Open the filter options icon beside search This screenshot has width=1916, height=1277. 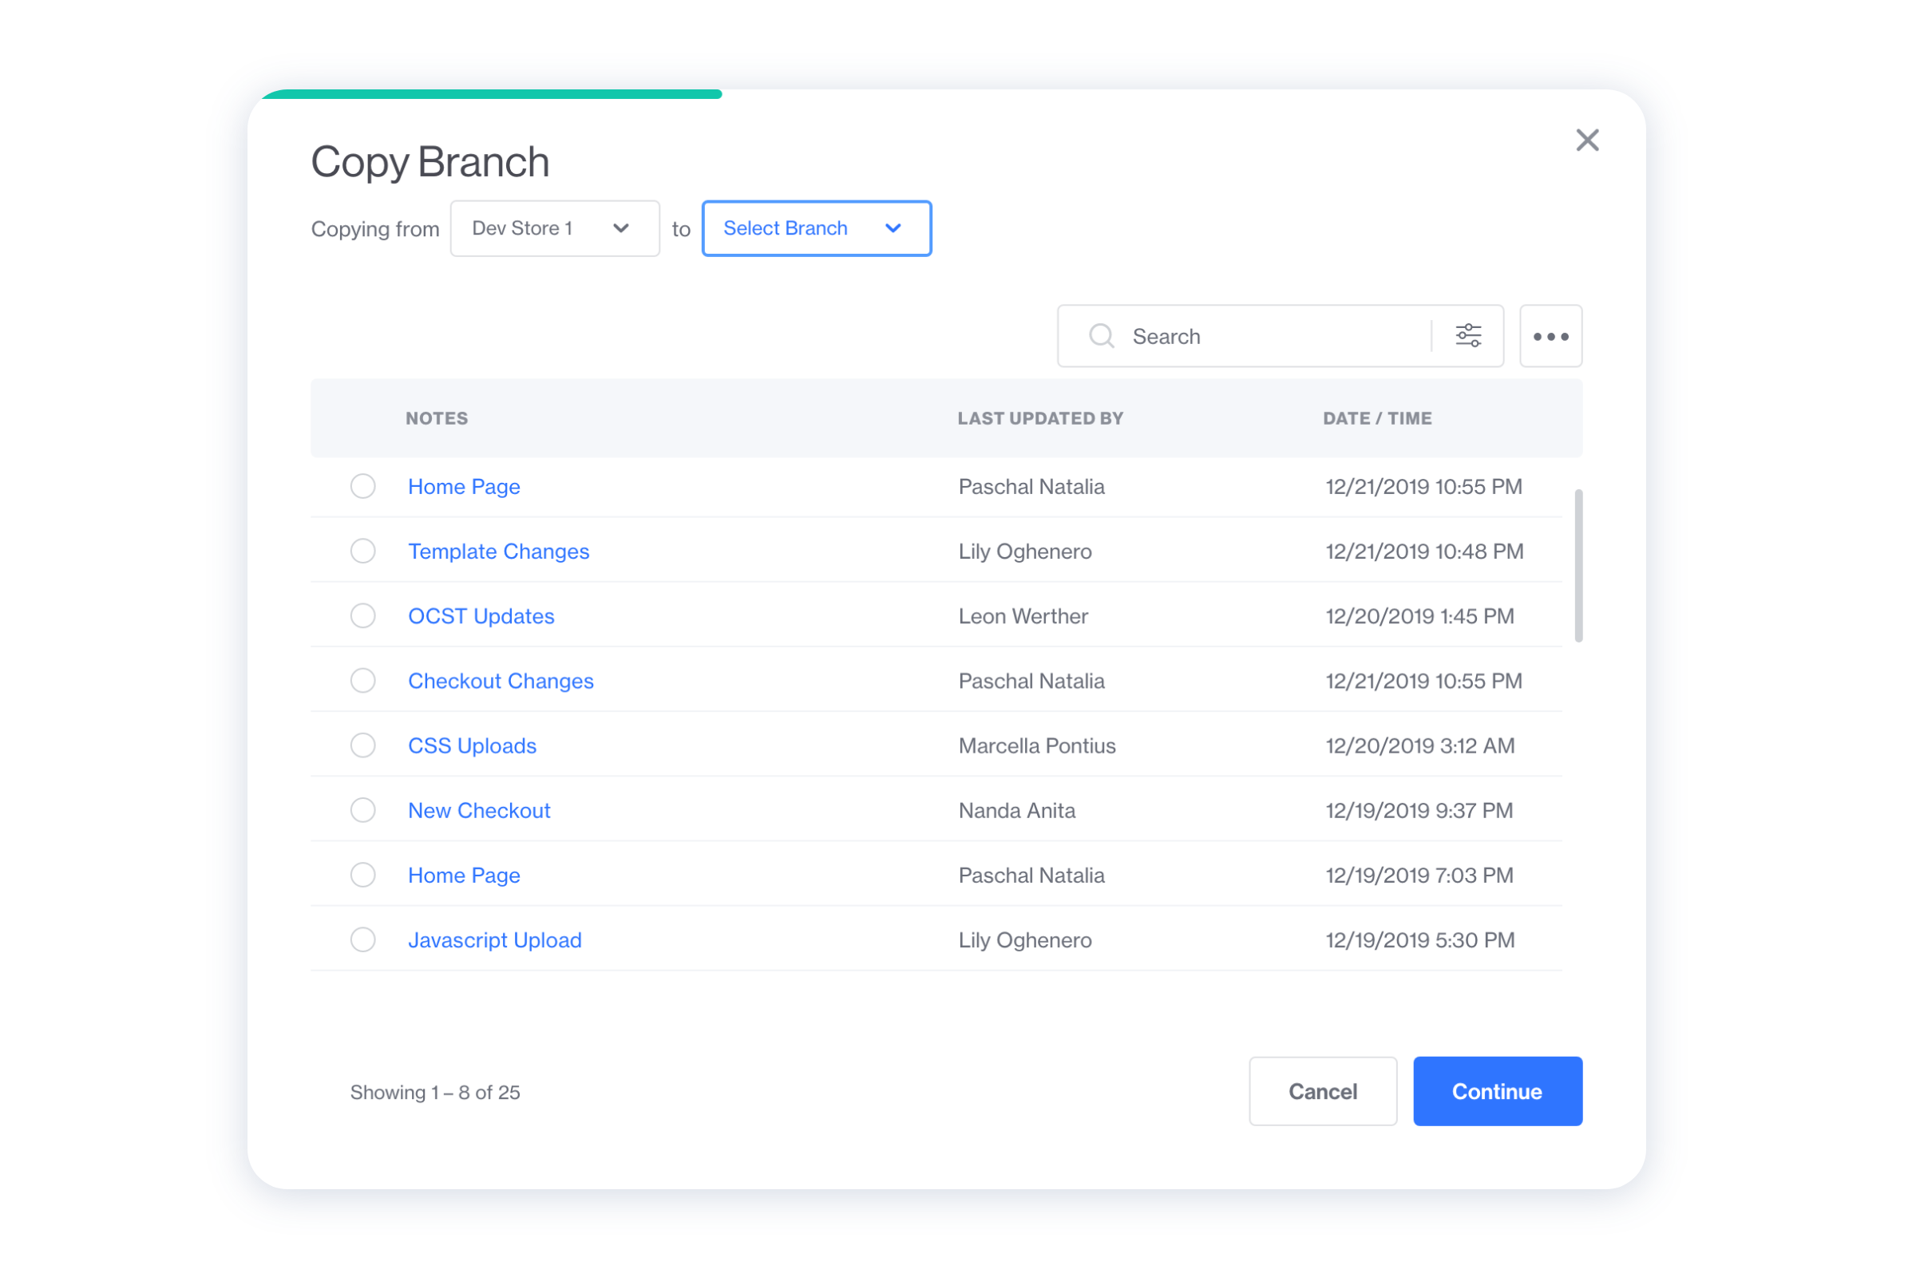1468,334
